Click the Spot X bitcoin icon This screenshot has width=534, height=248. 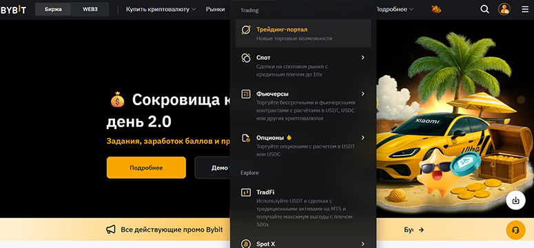(x=246, y=244)
